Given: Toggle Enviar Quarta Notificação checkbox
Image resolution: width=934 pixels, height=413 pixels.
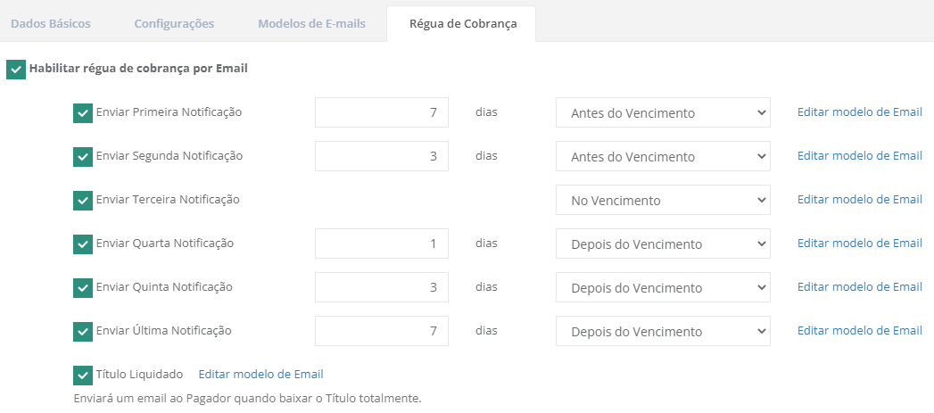Looking at the screenshot, I should (83, 244).
